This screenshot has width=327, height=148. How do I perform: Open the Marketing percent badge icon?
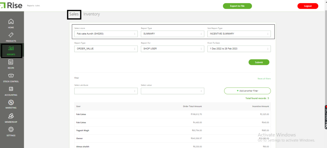point(11,102)
